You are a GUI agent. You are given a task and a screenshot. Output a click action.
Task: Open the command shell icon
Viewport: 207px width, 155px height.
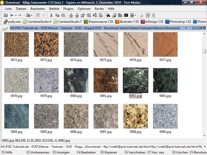click(x=126, y=15)
